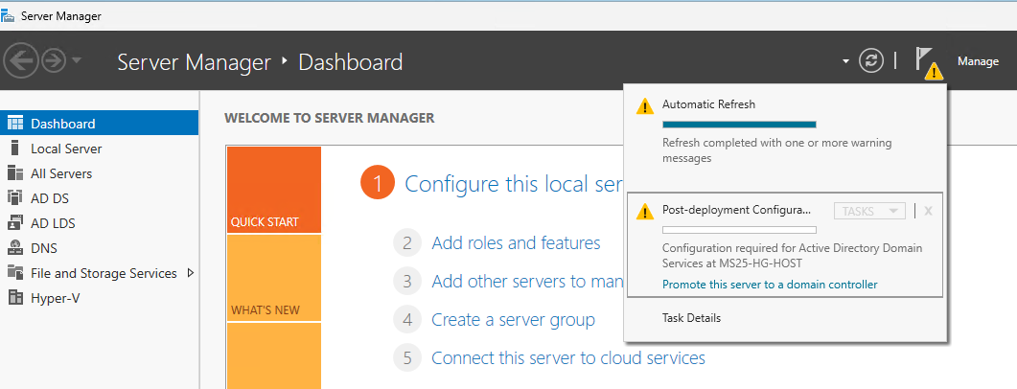Click the step 4 number circle
The image size is (1017, 389).
(407, 320)
